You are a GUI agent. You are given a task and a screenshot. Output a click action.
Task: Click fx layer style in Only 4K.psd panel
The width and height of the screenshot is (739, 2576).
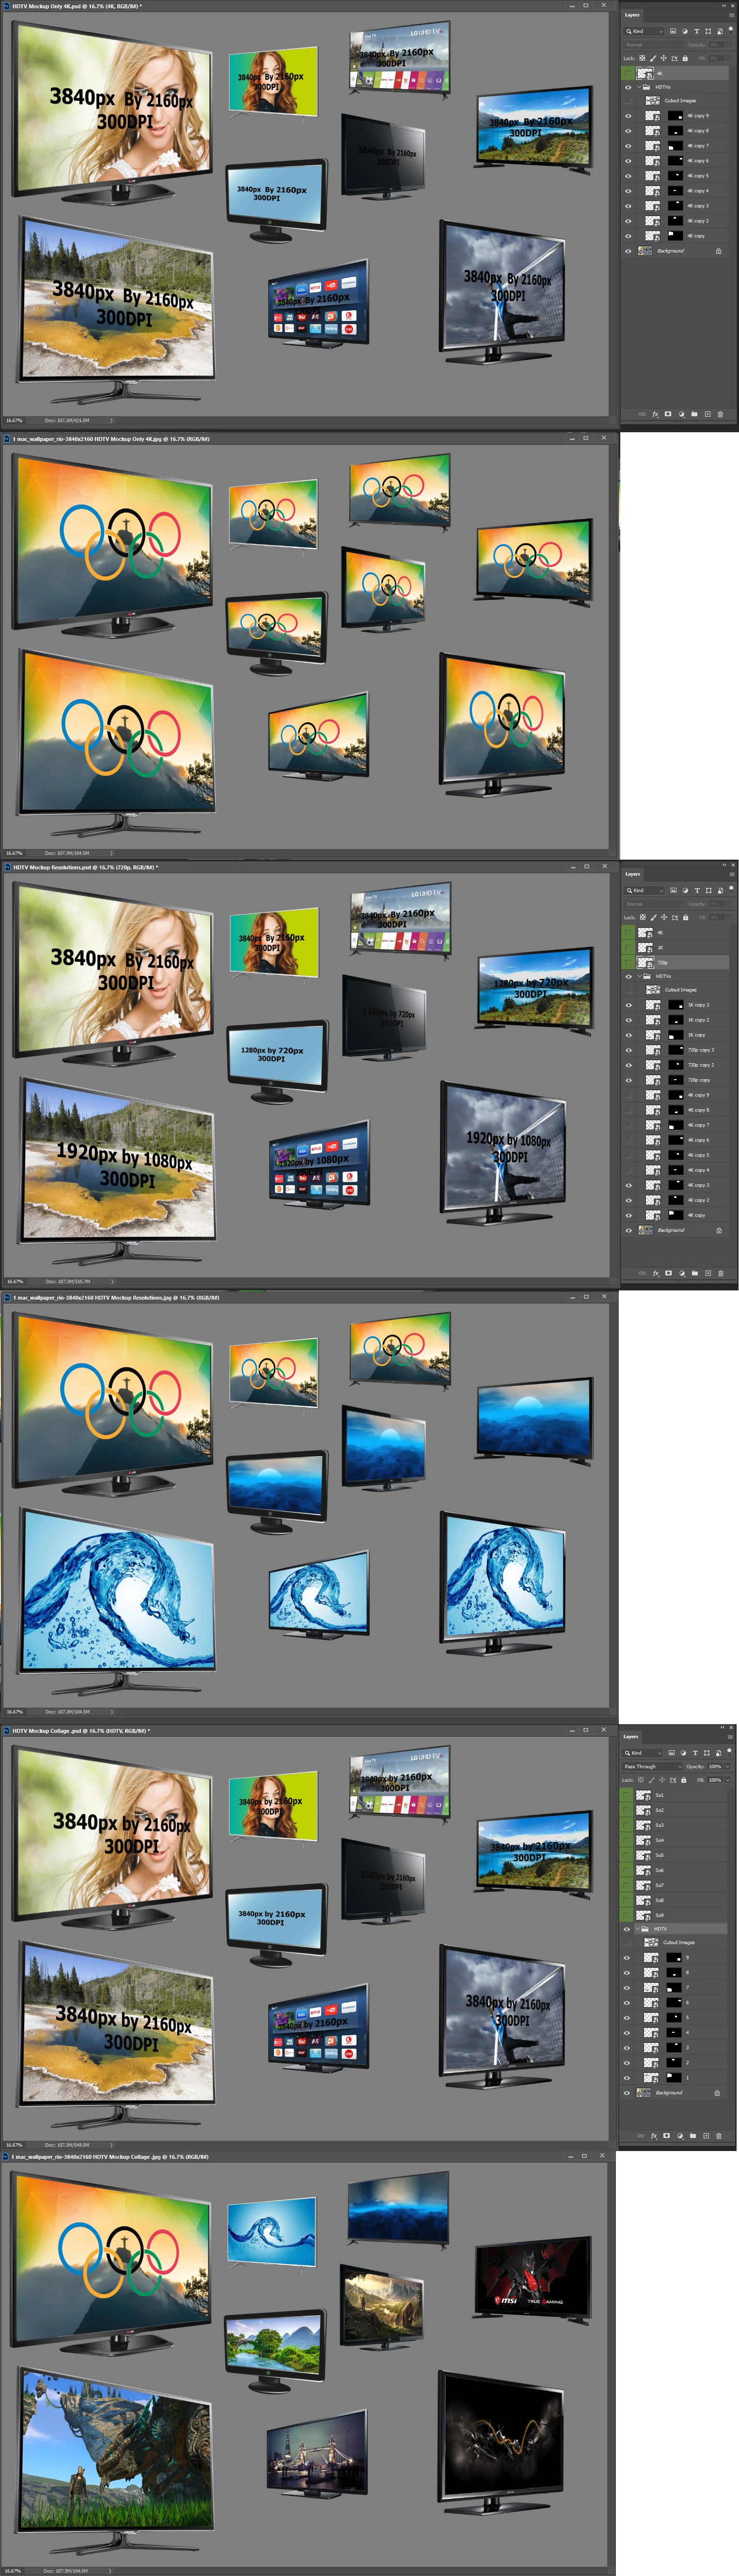(656, 414)
